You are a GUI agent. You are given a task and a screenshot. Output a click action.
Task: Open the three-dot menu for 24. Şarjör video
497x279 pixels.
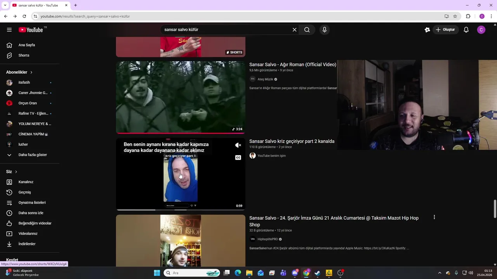click(x=434, y=217)
